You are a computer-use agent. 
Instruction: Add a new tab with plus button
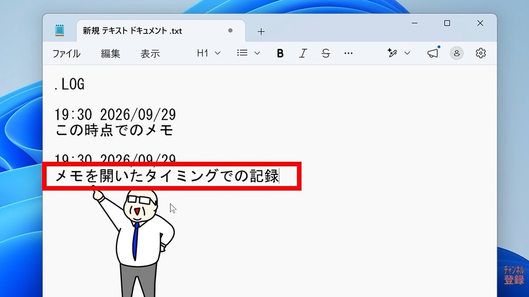(261, 31)
